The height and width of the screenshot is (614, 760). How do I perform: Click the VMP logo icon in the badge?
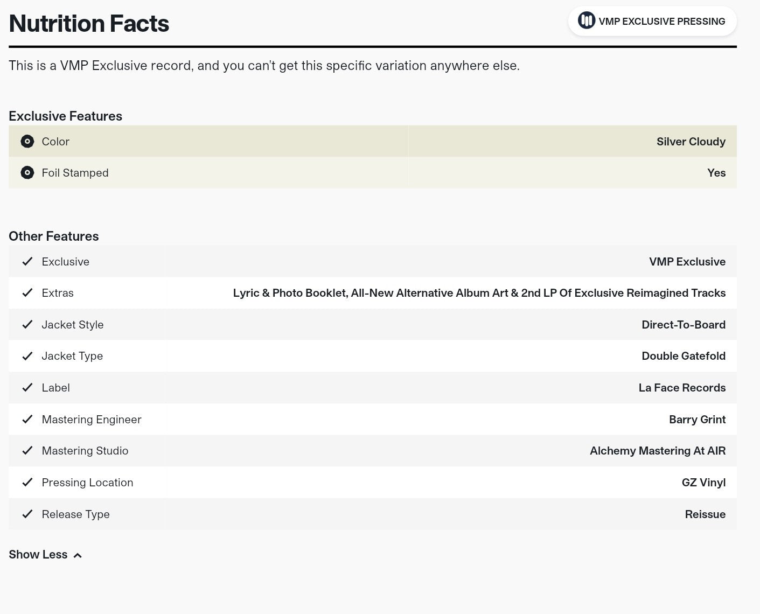pyautogui.click(x=586, y=21)
